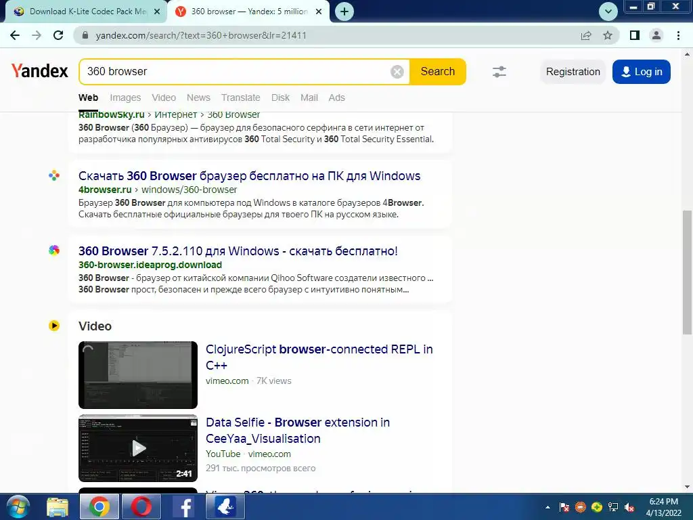Click the scrollbar down arrow
The width and height of the screenshot is (693, 520).
[687, 487]
